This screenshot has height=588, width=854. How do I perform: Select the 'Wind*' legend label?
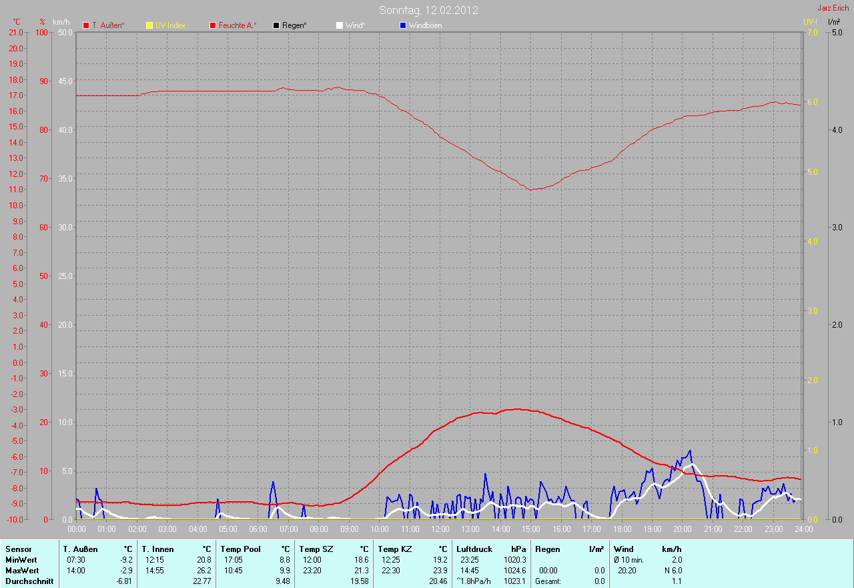click(355, 25)
